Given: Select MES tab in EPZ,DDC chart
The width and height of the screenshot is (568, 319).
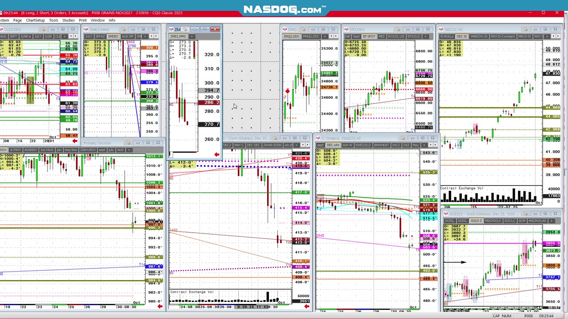Looking at the screenshot, I should (x=382, y=36).
